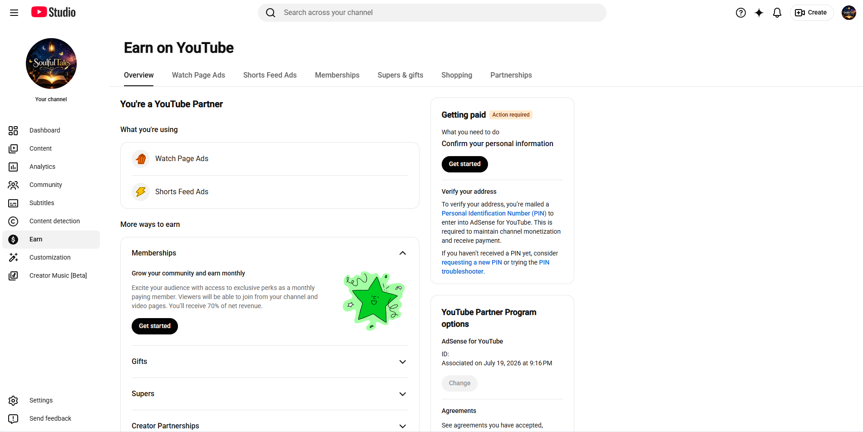Click the Settings gear icon

[13, 401]
